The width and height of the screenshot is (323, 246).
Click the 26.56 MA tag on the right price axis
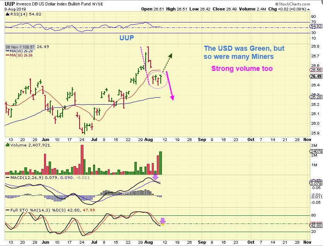(x=316, y=70)
